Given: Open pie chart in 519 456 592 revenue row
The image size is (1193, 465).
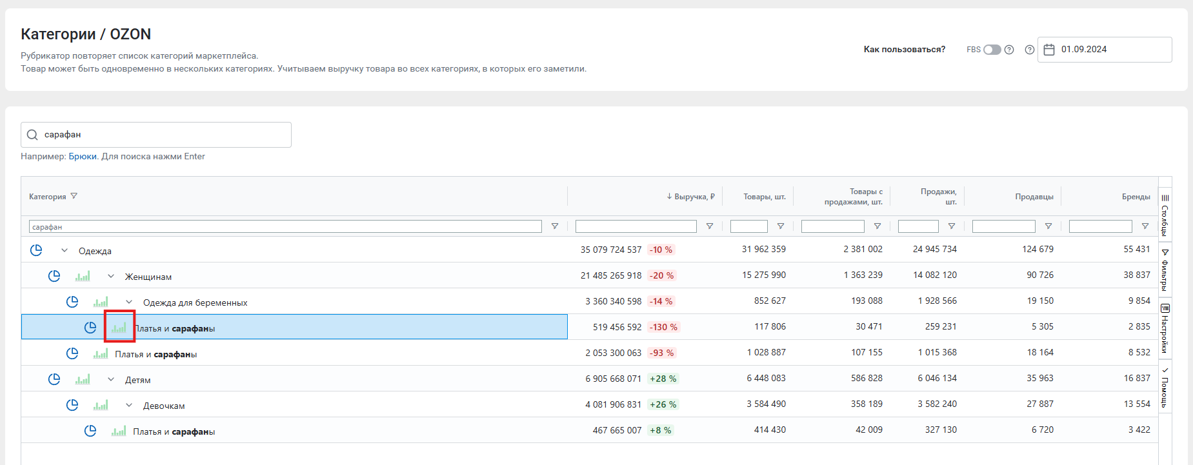Looking at the screenshot, I should coord(90,328).
